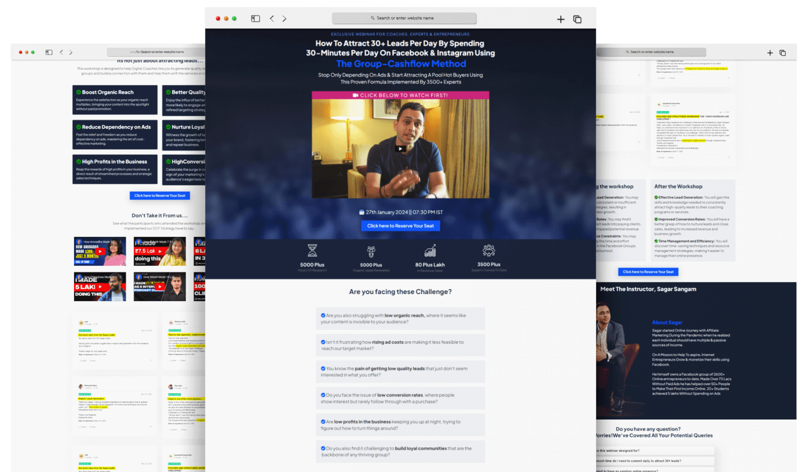Click the hourglass icon above 5000 Plus
805x472 pixels.
click(x=312, y=251)
